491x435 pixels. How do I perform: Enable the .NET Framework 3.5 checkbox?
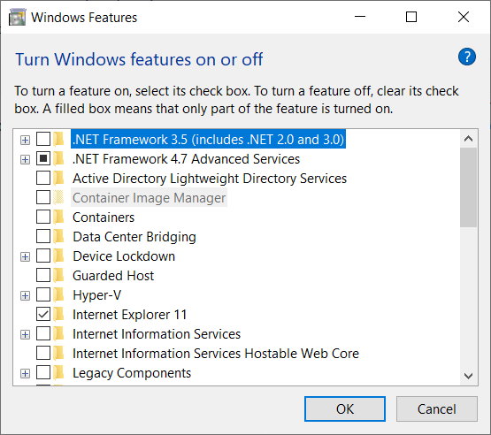pos(43,139)
